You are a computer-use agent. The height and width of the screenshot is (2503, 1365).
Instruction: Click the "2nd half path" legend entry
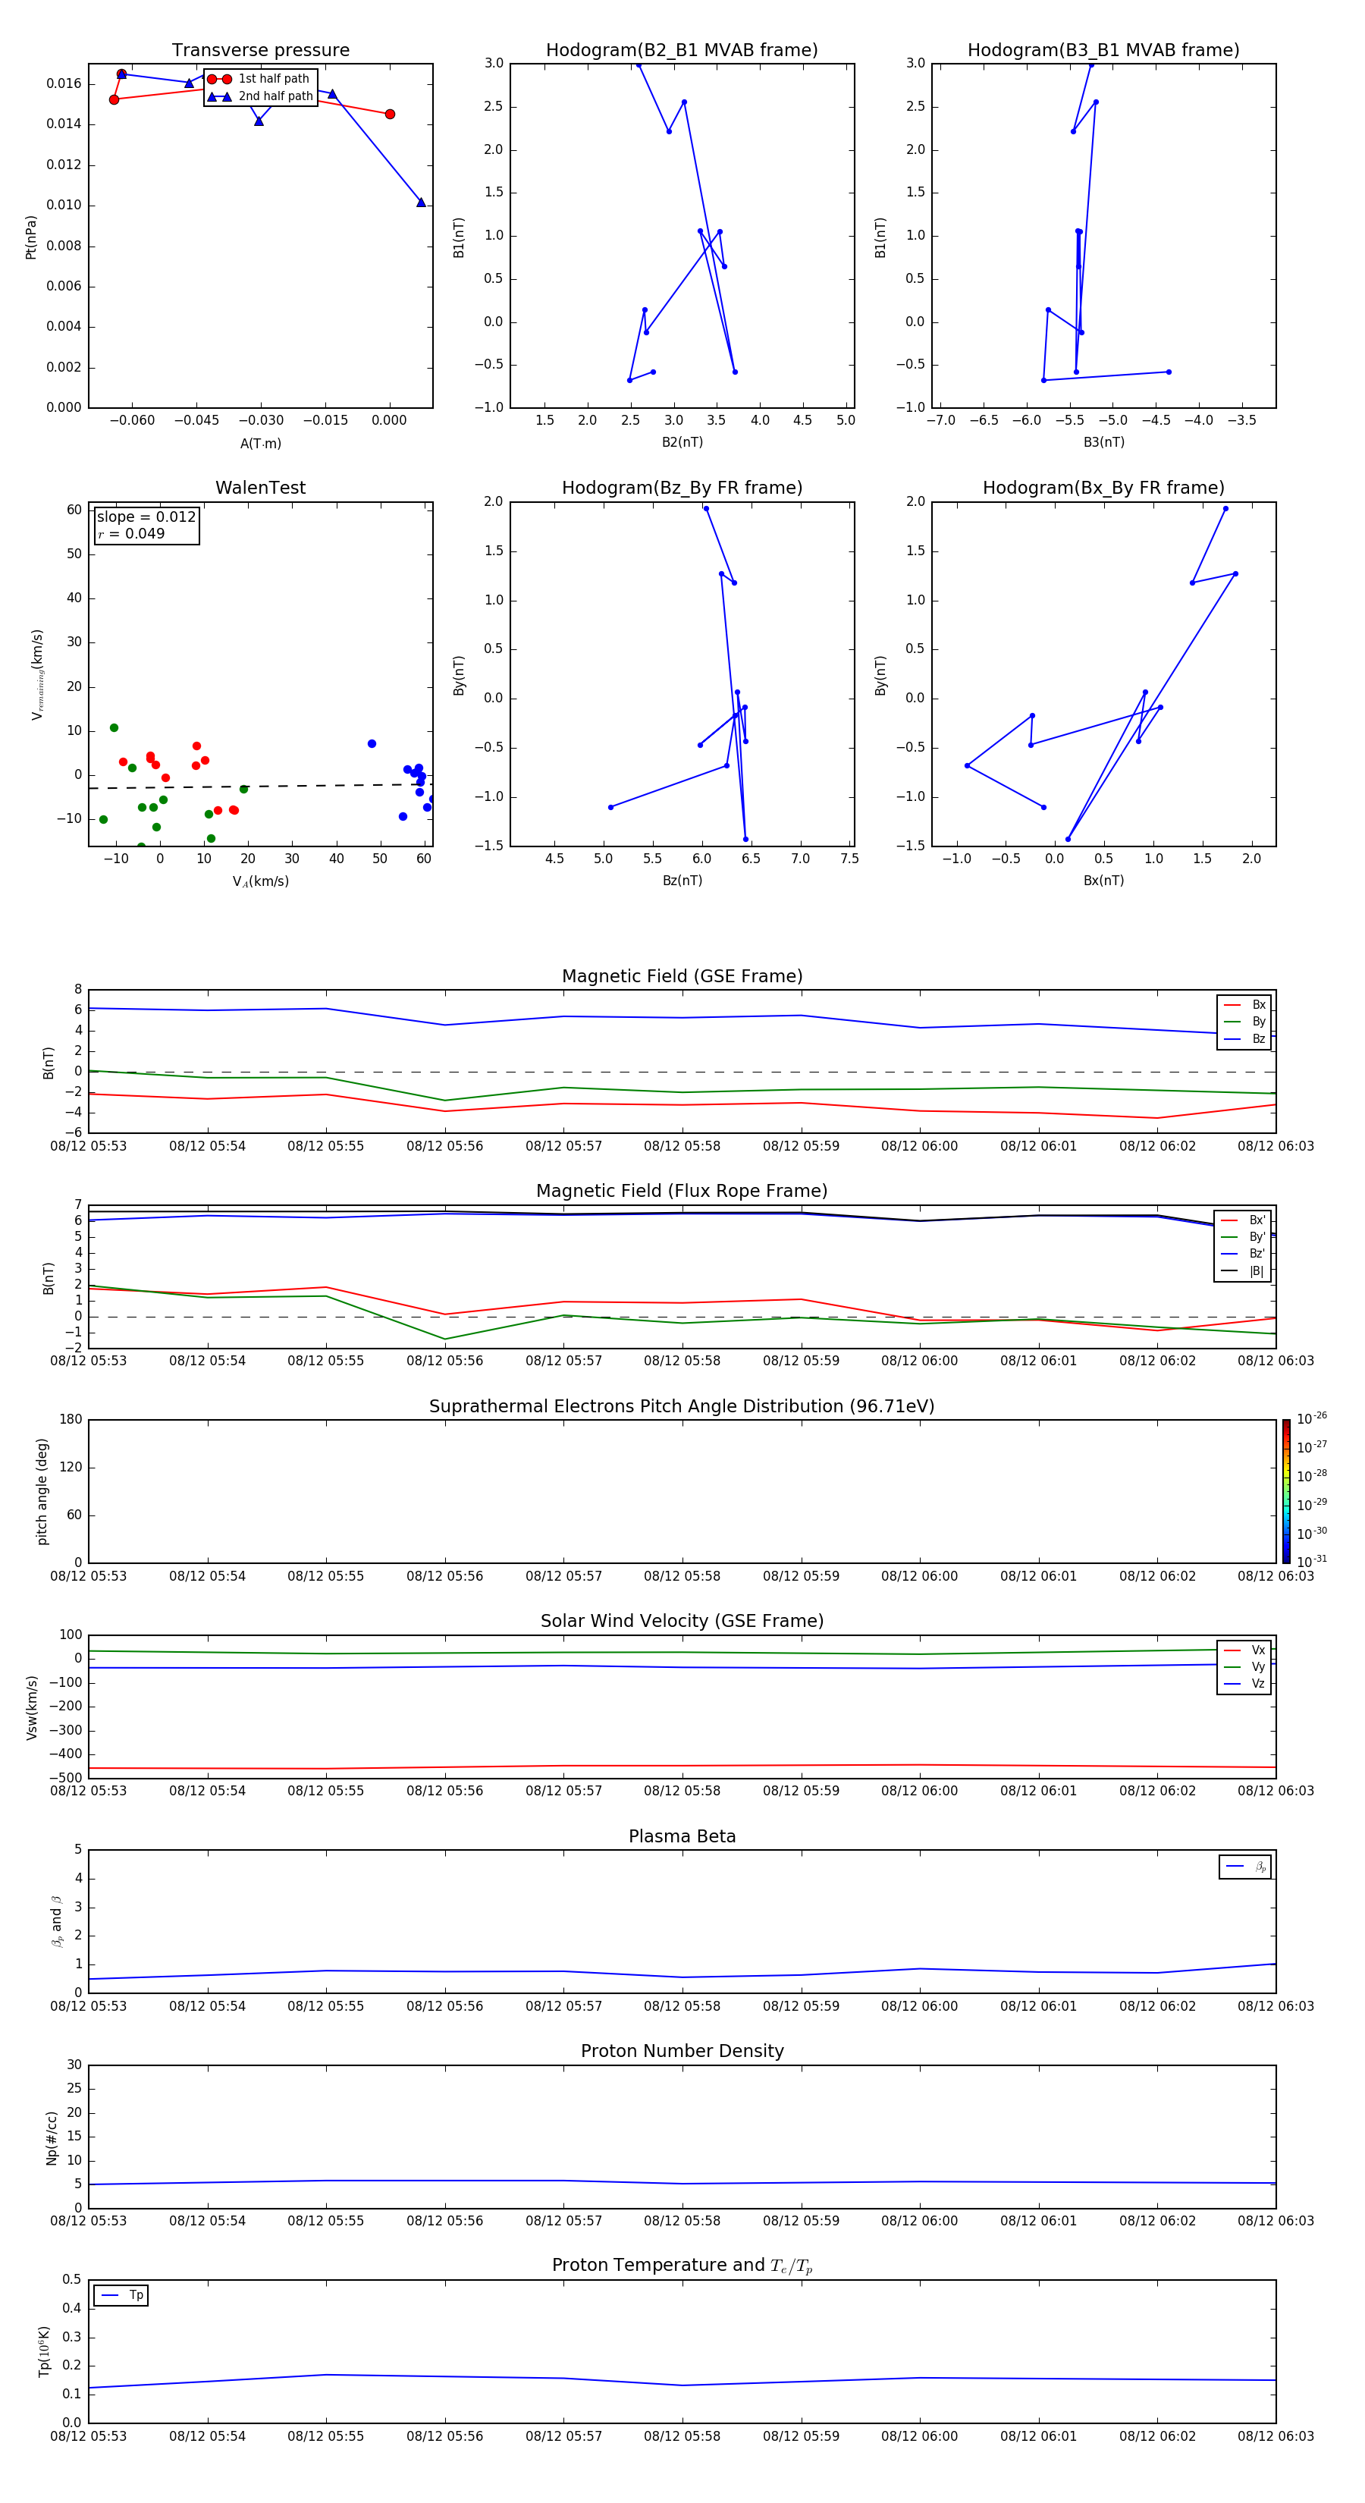[x=259, y=96]
